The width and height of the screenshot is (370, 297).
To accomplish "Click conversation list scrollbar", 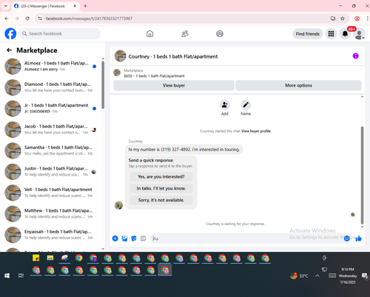I will (x=103, y=85).
